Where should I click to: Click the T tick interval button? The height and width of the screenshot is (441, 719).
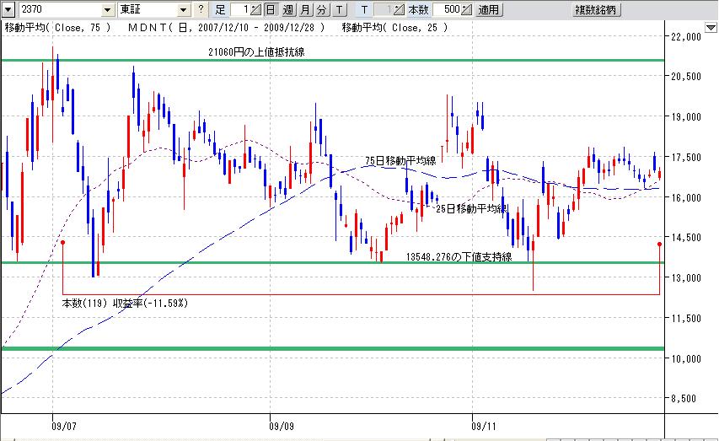[339, 10]
